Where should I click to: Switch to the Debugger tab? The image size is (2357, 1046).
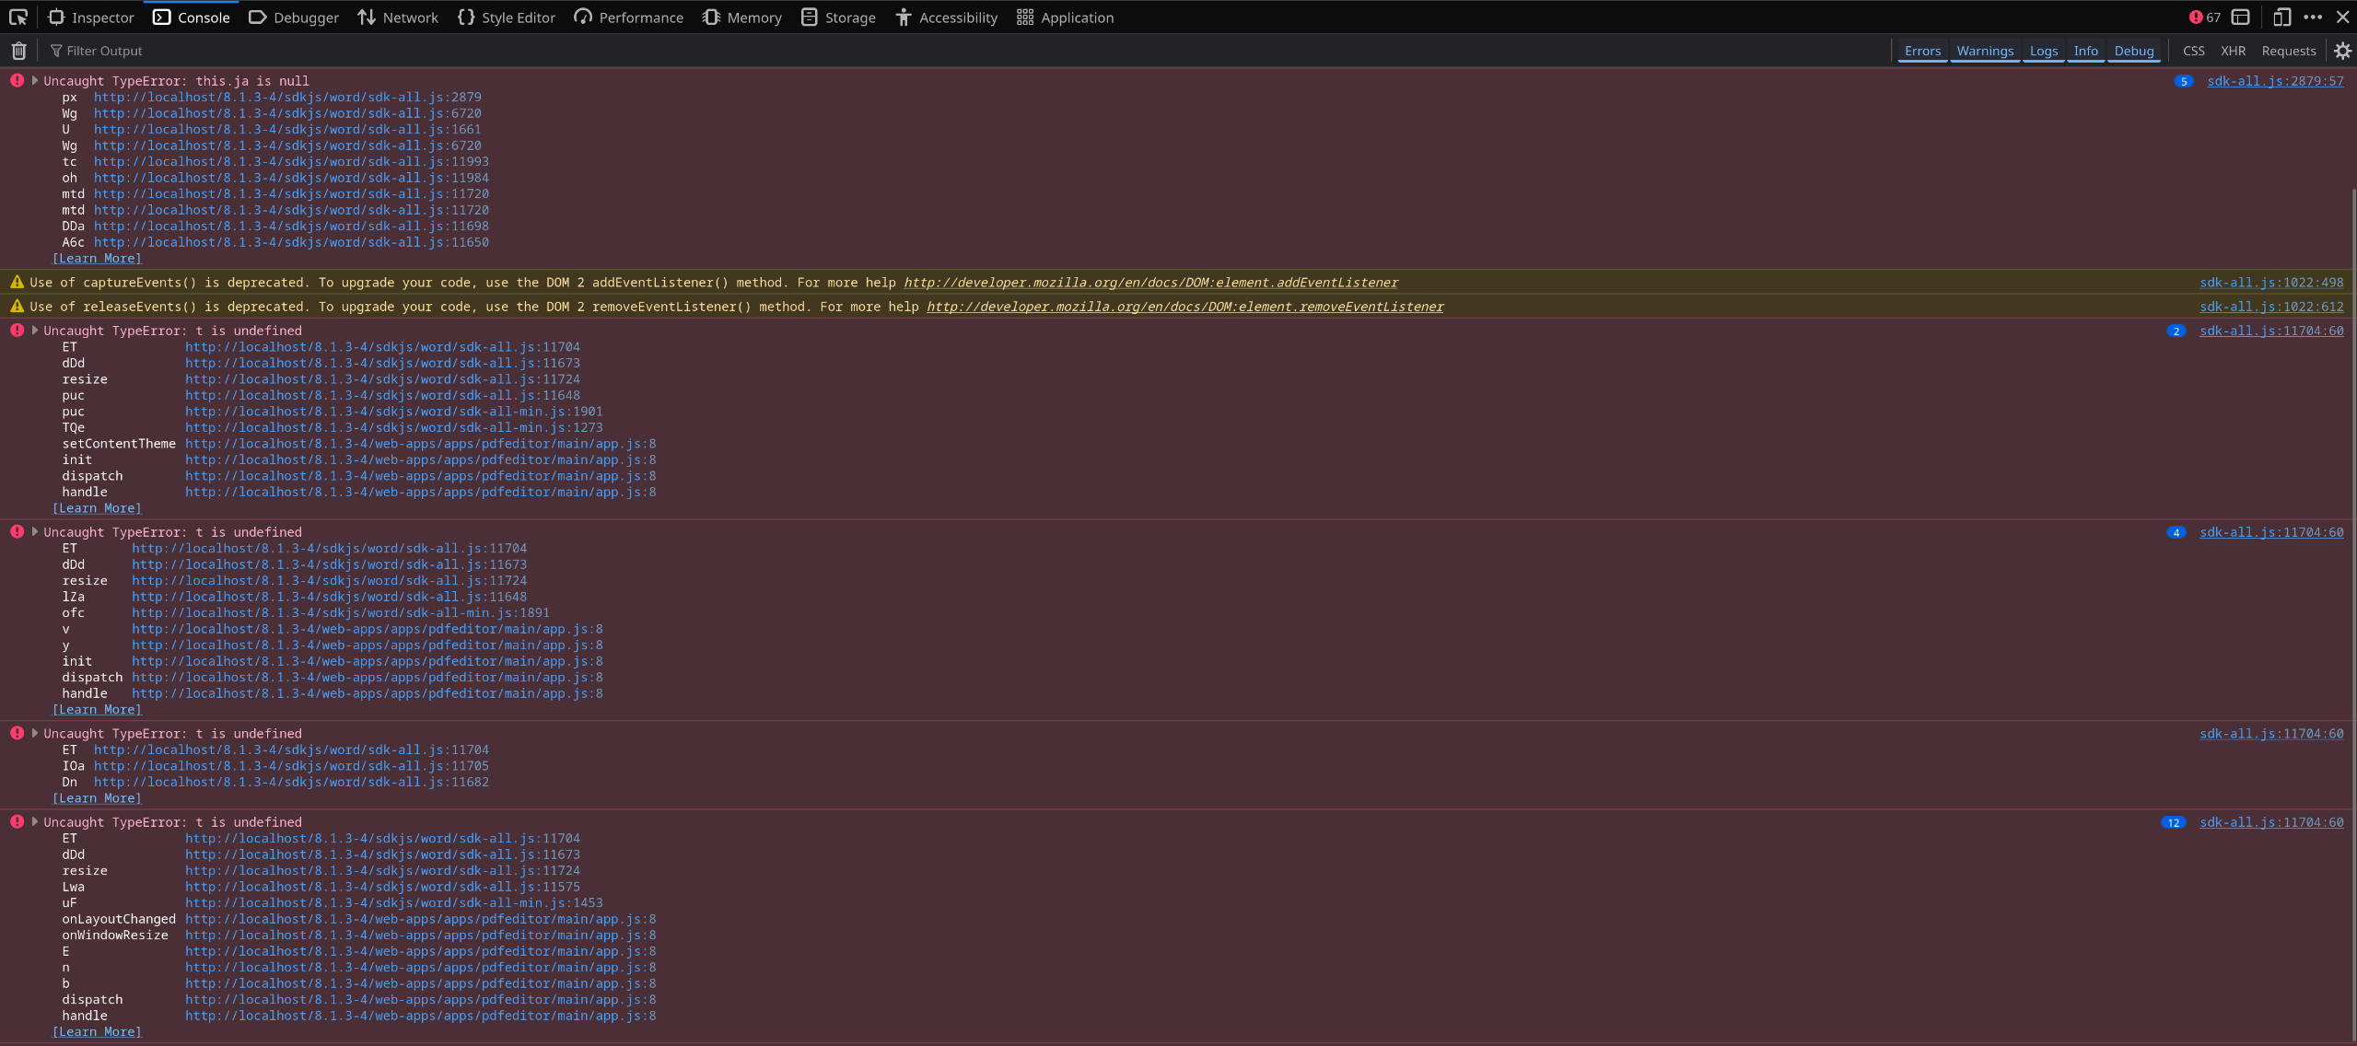click(294, 17)
